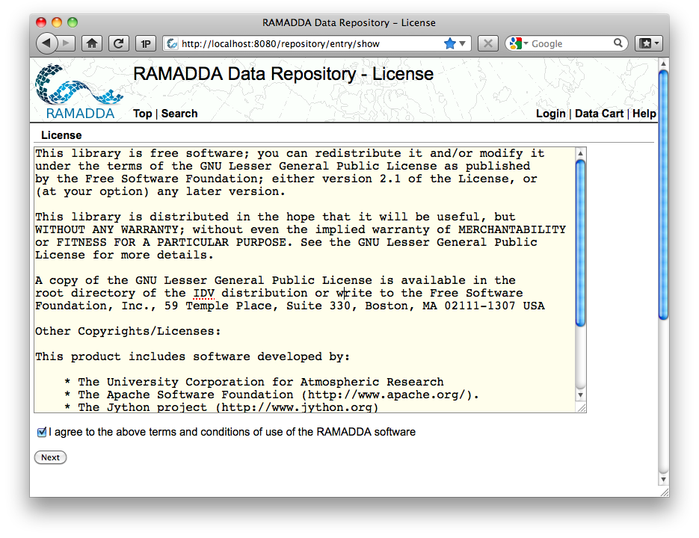Viewport: 699px width, 538px height.
Task: Uncheck the agree to terms checkbox
Action: tap(42, 432)
